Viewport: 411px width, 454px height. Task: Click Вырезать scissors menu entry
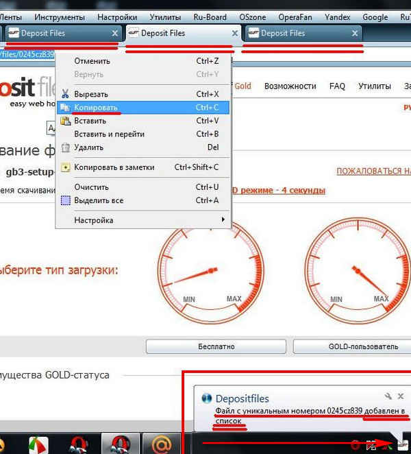click(x=90, y=94)
